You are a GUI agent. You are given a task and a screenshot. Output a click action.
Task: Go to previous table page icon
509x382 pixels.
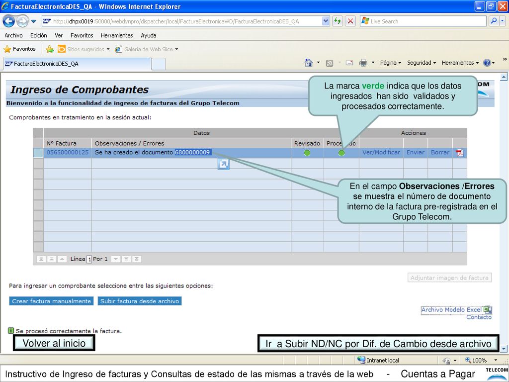pos(52,259)
